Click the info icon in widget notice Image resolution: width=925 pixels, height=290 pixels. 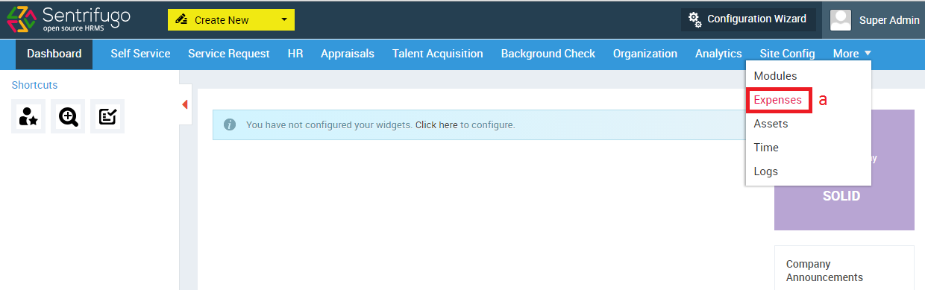pos(231,124)
